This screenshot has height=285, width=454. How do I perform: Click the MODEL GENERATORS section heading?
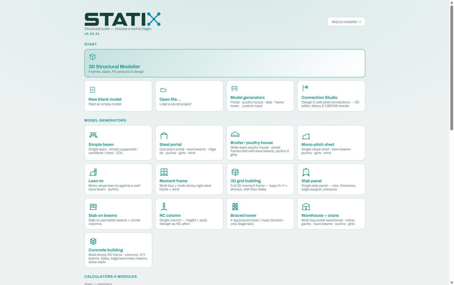pos(105,120)
